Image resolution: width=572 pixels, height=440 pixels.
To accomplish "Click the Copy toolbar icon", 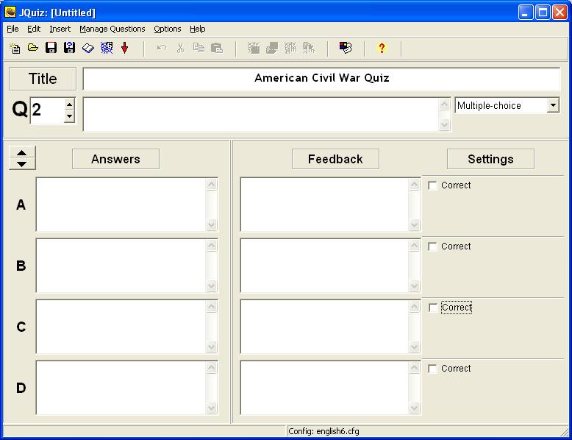I will [x=199, y=48].
